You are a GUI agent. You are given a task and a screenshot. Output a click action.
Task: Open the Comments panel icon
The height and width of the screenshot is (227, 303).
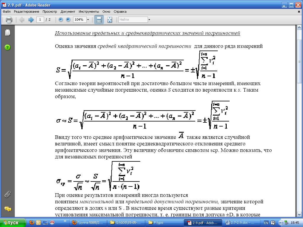pyautogui.click(x=7, y=209)
